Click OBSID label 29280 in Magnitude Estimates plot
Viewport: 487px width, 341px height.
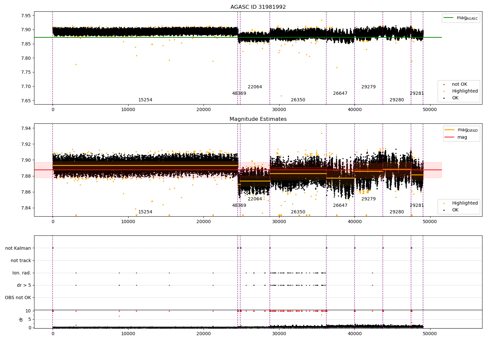tap(397, 212)
